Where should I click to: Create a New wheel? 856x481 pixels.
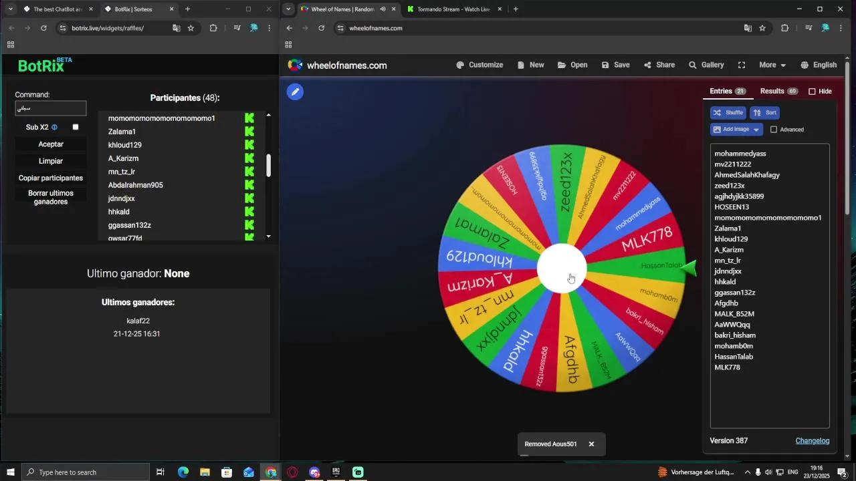click(531, 65)
